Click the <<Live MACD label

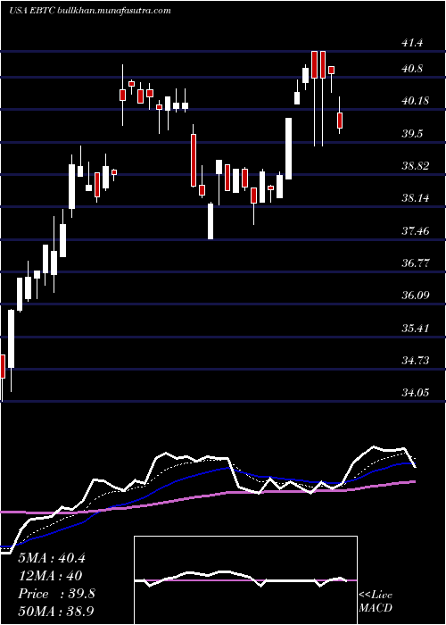[376, 601]
